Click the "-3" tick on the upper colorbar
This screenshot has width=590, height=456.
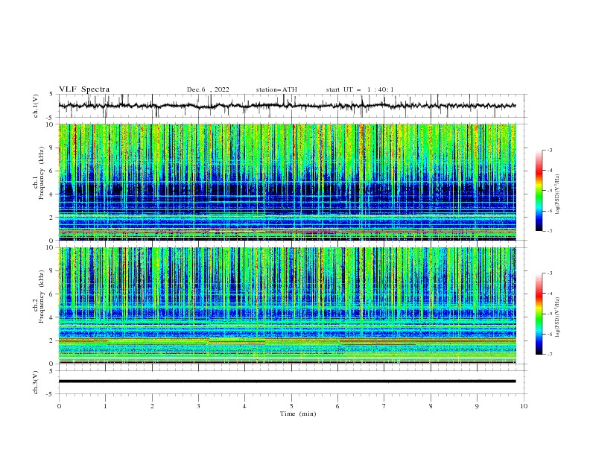[x=550, y=150]
